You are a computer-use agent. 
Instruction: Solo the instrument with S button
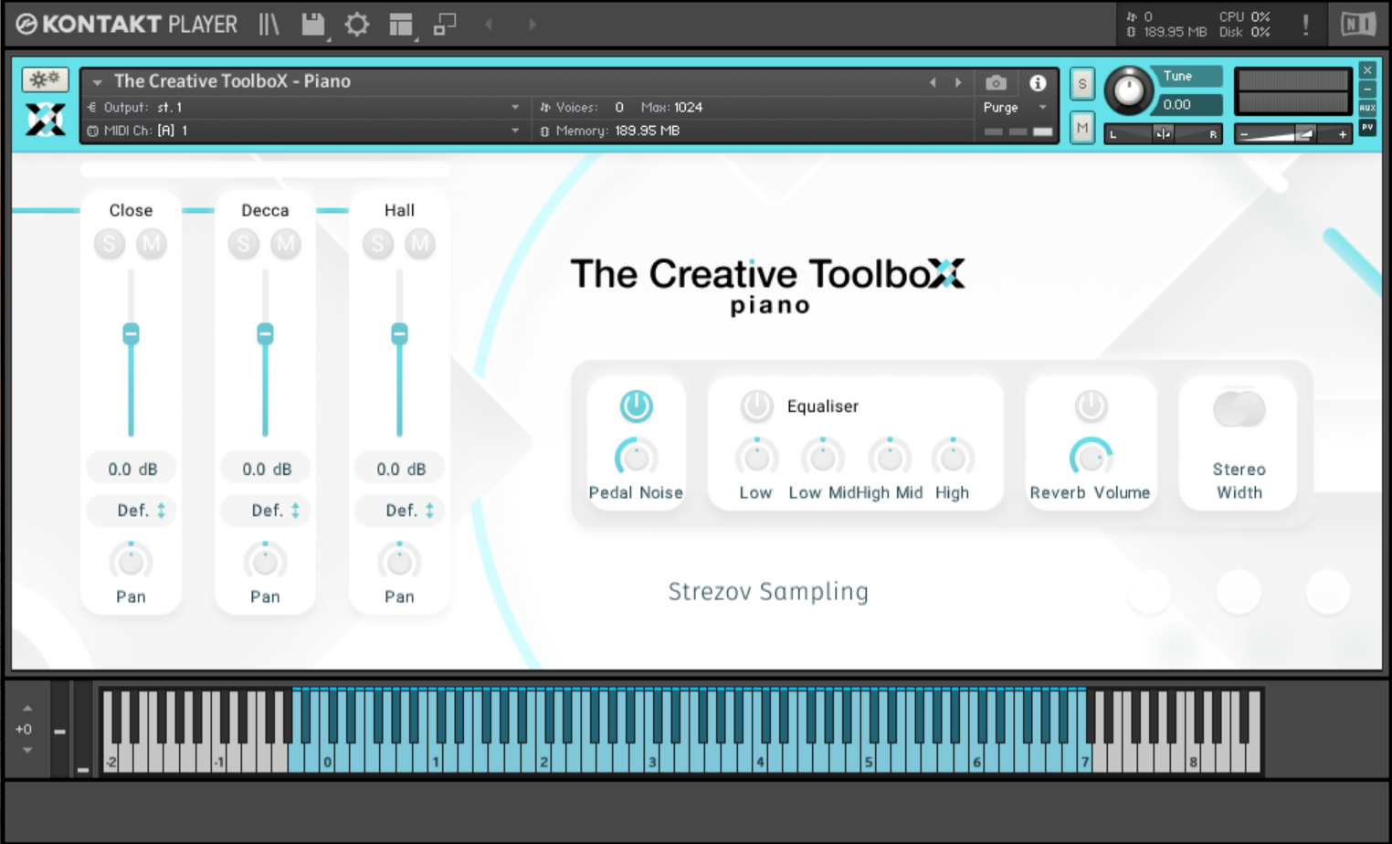1082,84
